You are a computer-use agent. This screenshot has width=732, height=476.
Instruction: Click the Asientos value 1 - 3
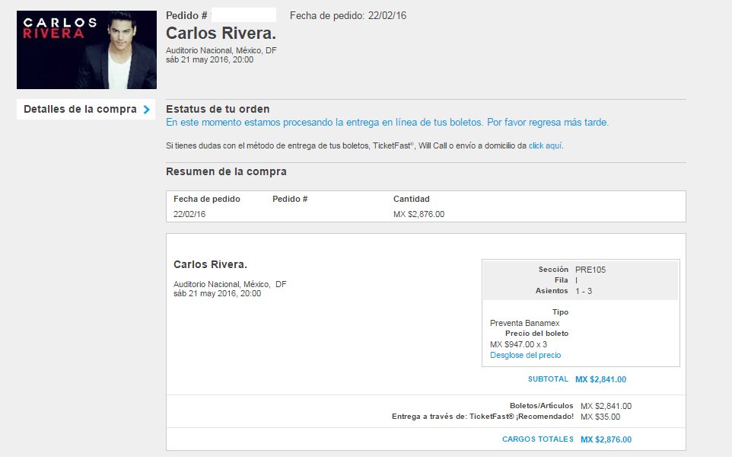(x=584, y=291)
